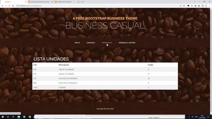Open the notification center icon
Screen dimensions: 212x119
tap(208, 117)
